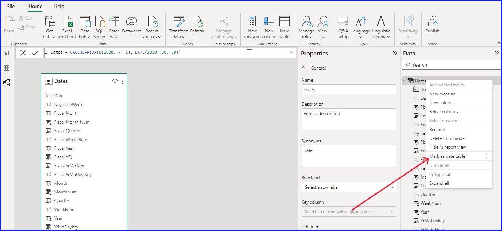The height and width of the screenshot is (231, 502).
Task: Select YrMoDaykey field in Data pane
Action: (432, 221)
